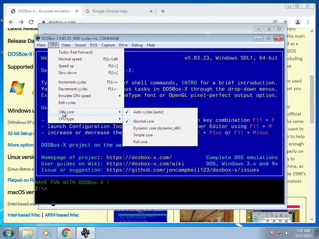Bookmark this page with the star icon
Image resolution: width=319 pixels, height=239 pixels.
[285, 22]
